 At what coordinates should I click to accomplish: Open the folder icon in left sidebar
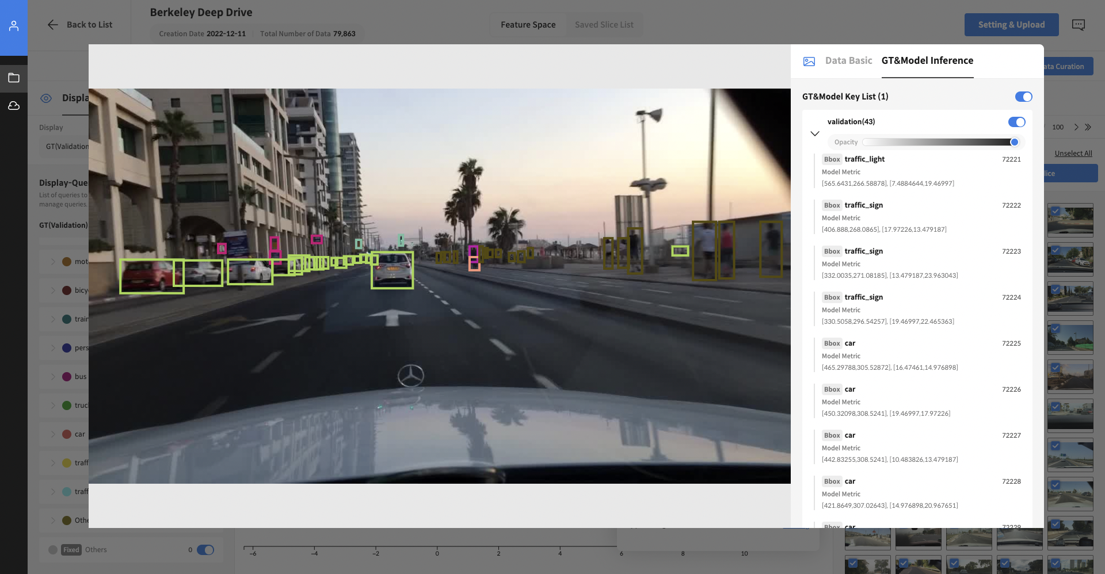click(x=14, y=78)
